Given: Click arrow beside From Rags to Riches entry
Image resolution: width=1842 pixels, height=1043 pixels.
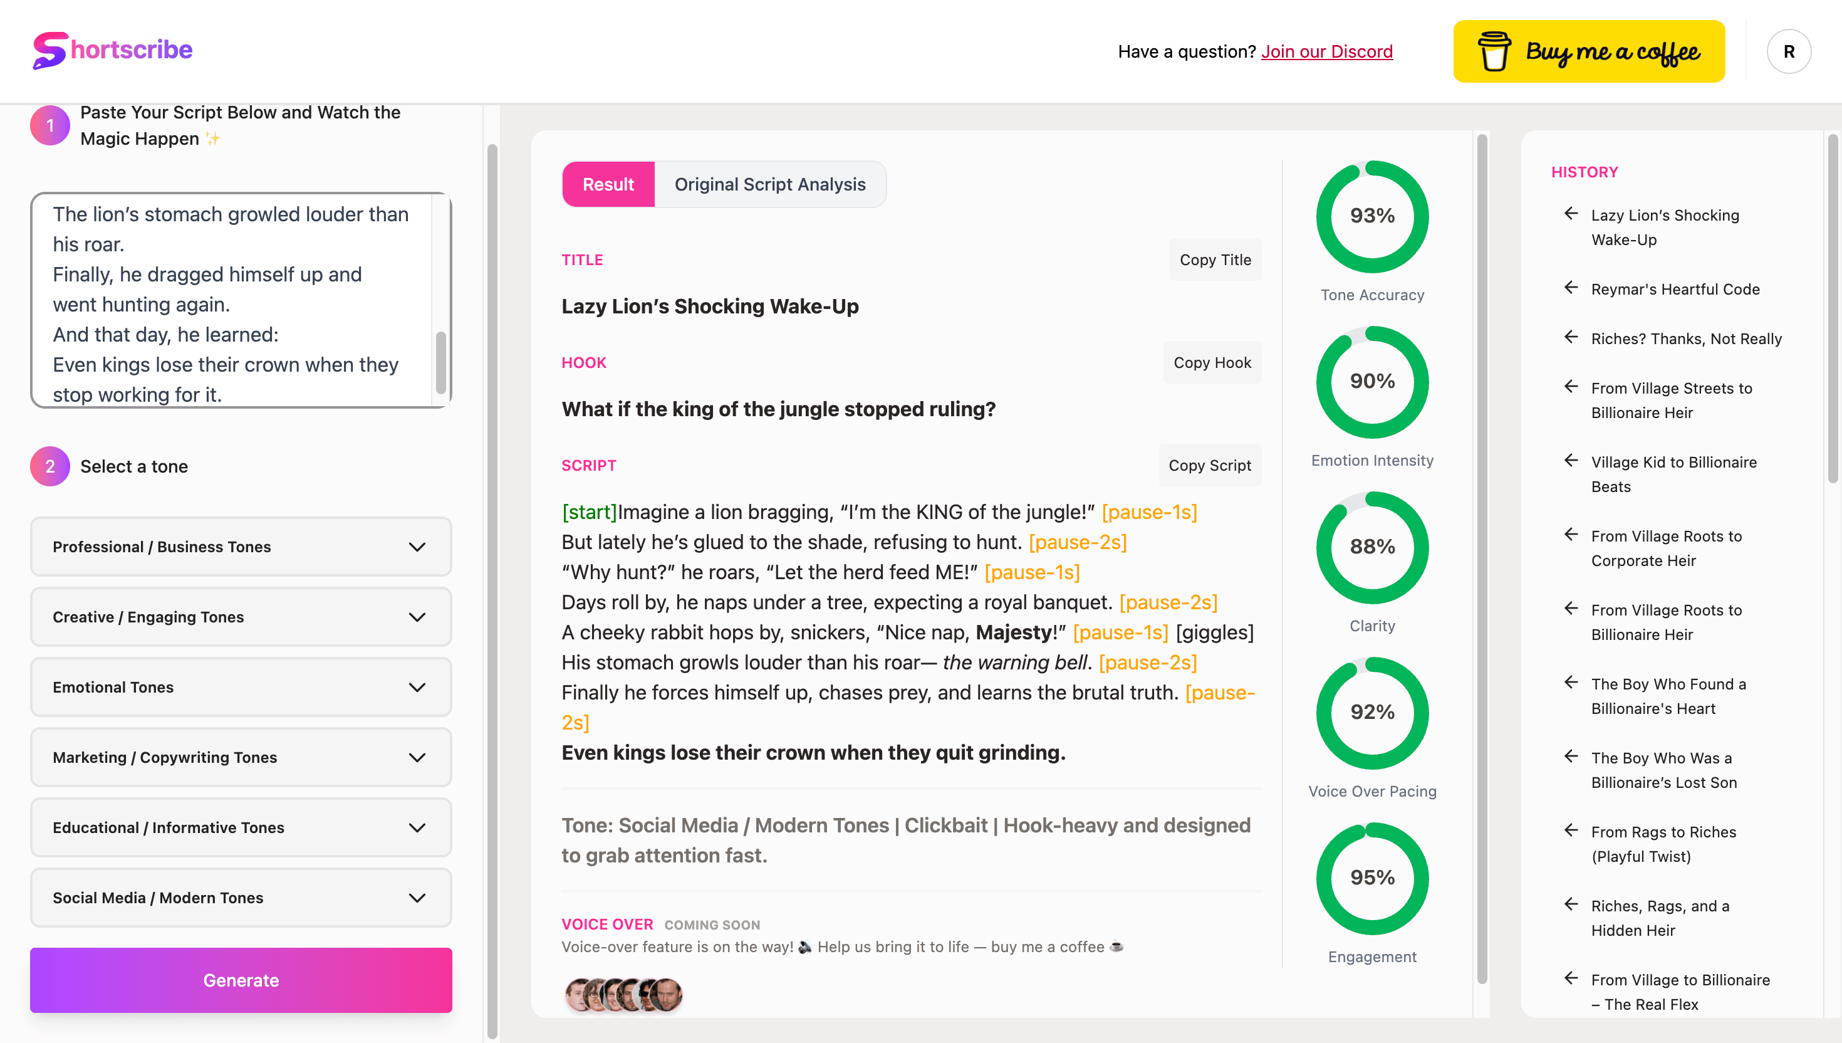Looking at the screenshot, I should [x=1571, y=831].
